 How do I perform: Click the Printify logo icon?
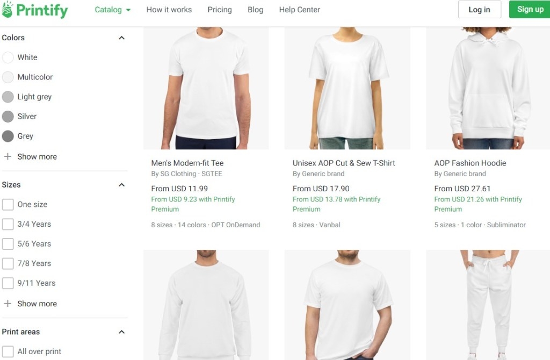pyautogui.click(x=8, y=10)
